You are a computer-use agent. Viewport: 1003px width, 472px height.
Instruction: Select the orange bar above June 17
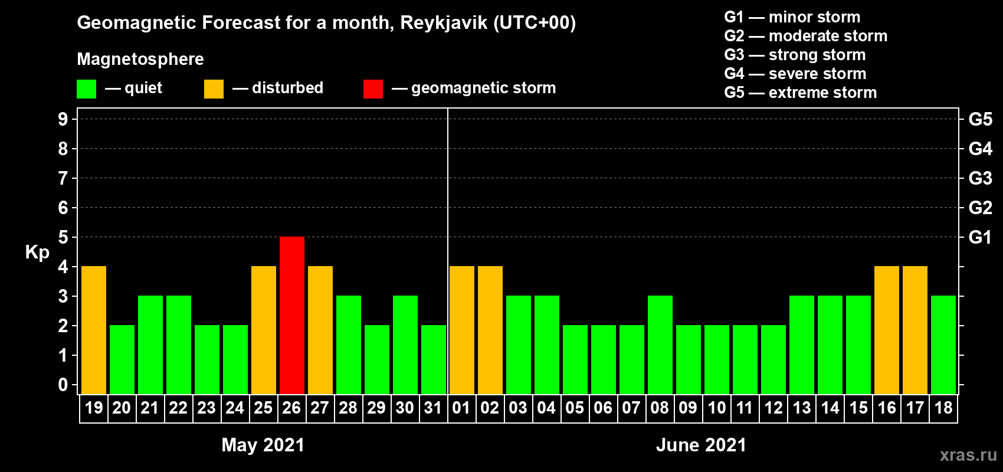[x=915, y=330]
